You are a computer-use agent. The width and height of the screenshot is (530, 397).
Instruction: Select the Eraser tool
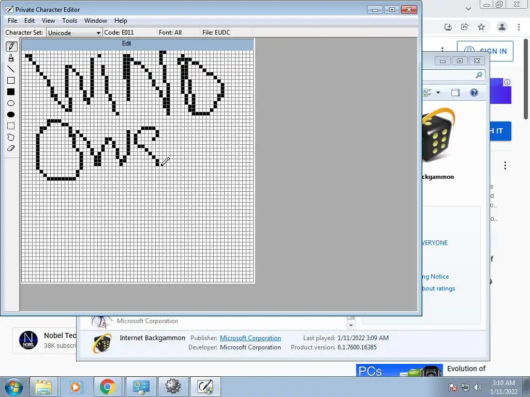click(11, 148)
